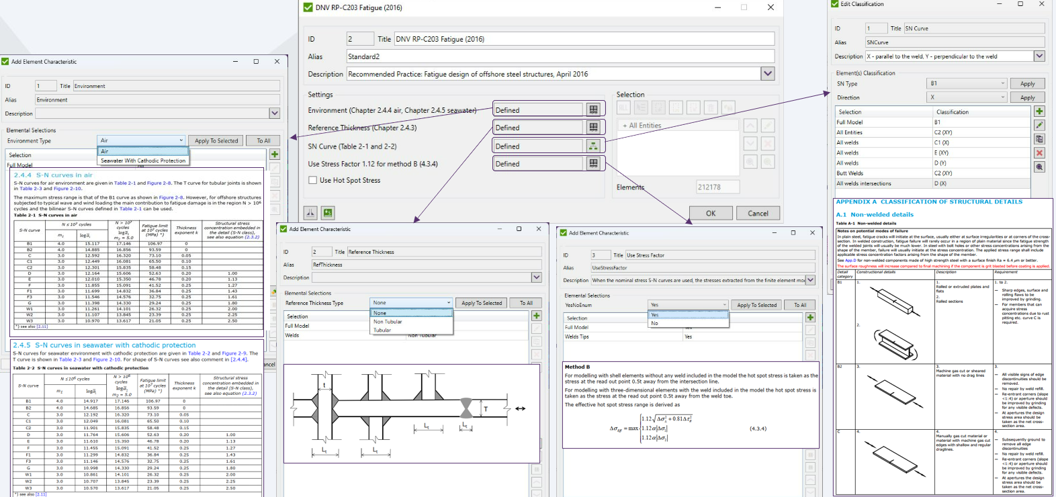Choose No in the YesNoEnum list
Screen dimensions: 1056x497
point(689,324)
